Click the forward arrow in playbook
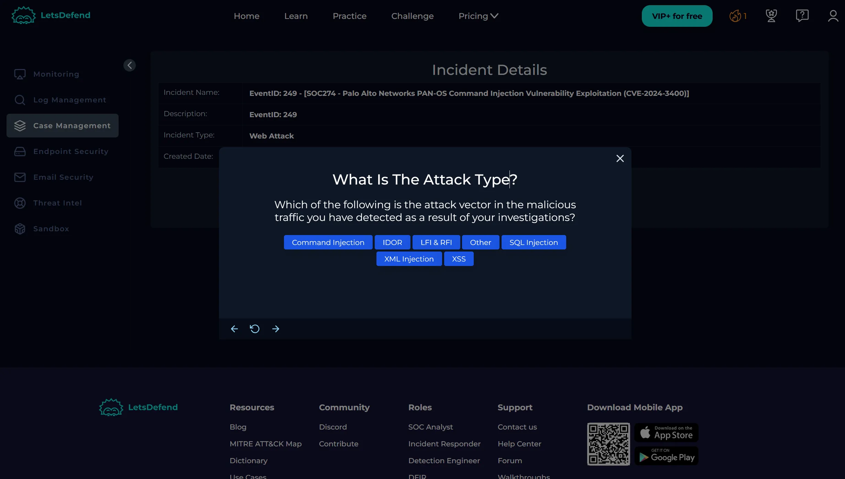Screen dimensions: 845x479 276,329
